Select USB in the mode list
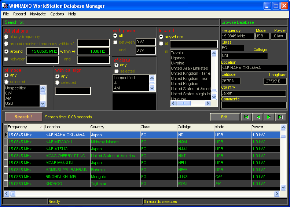The width and height of the screenshot is (290, 207). tap(22, 103)
